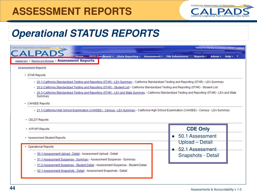This screenshot has width=257, height=193.
Task: Open the Assessment dropdown menu
Action: click(153, 56)
